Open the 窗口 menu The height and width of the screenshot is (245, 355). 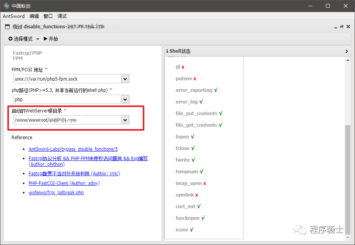click(48, 16)
